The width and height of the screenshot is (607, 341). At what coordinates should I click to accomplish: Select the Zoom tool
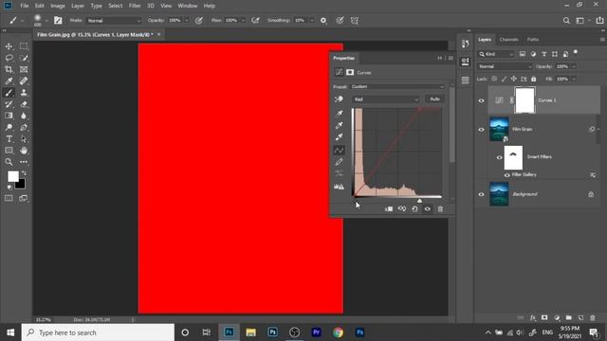click(9, 162)
